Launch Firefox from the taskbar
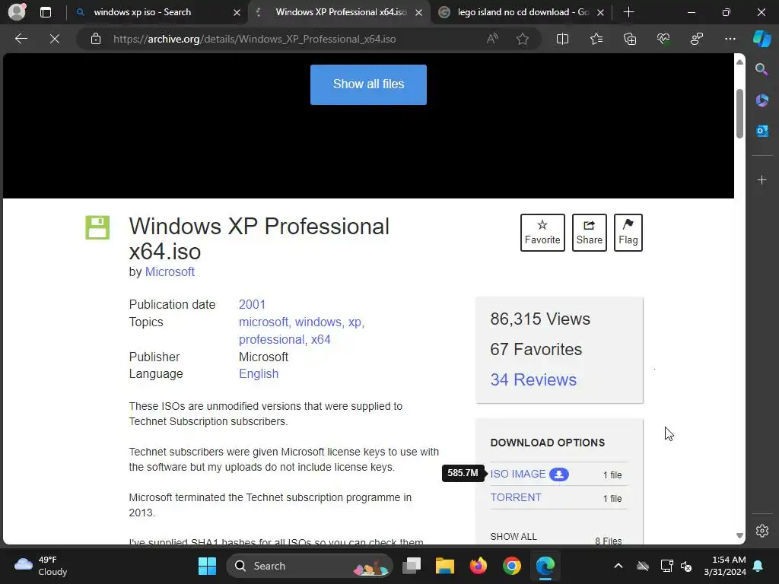 [x=479, y=566]
